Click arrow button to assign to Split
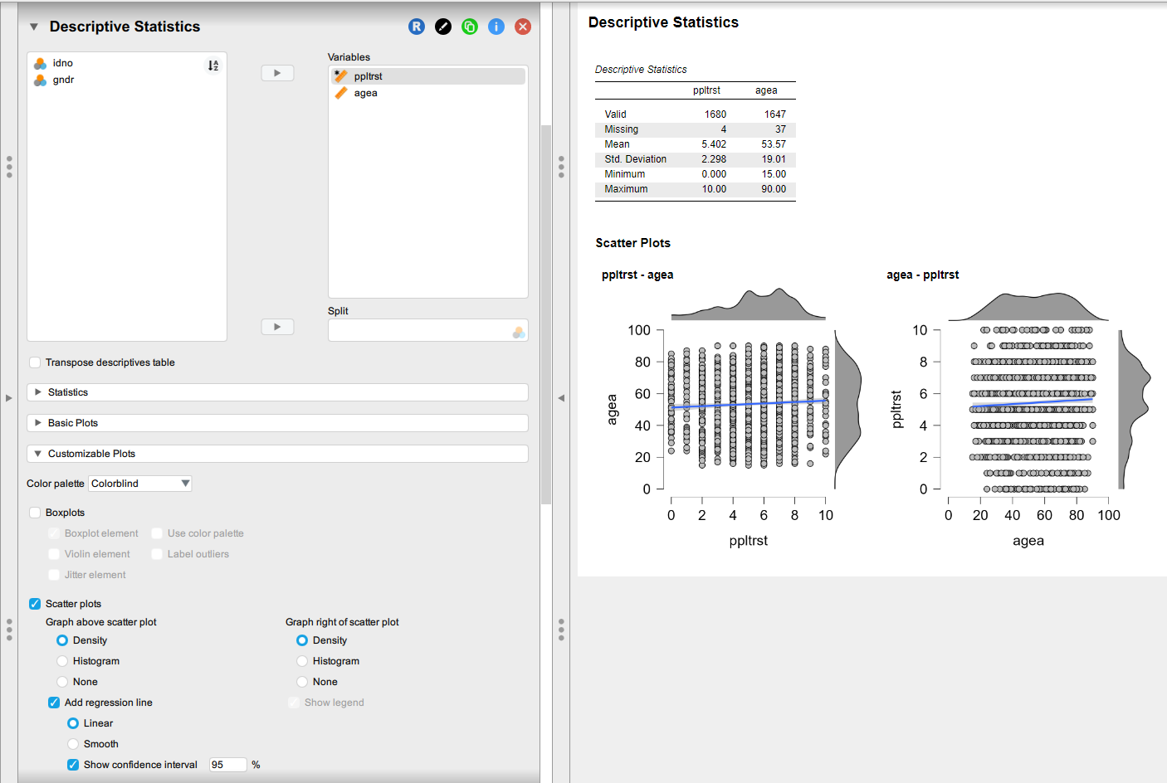Image resolution: width=1167 pixels, height=783 pixels. click(x=277, y=327)
